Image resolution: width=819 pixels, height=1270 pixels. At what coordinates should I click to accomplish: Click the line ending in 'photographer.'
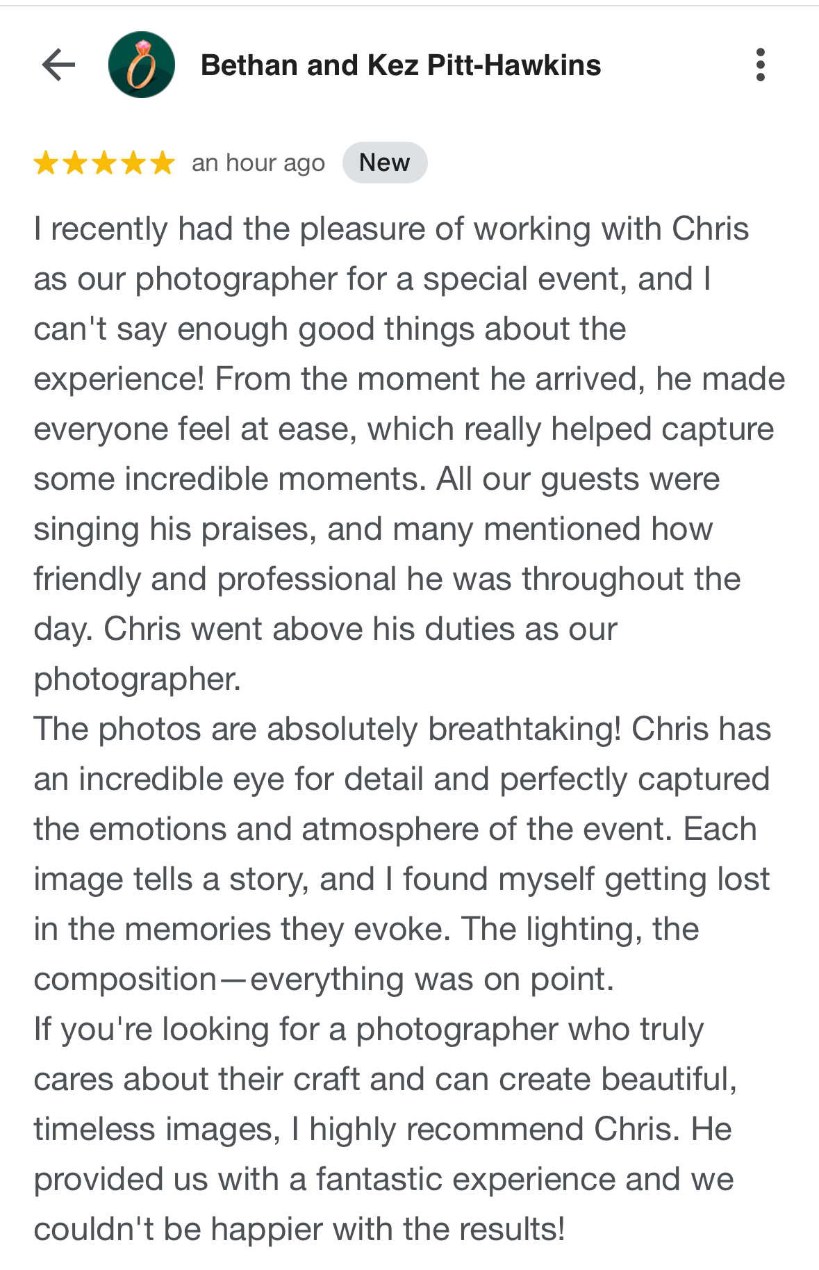(x=138, y=679)
